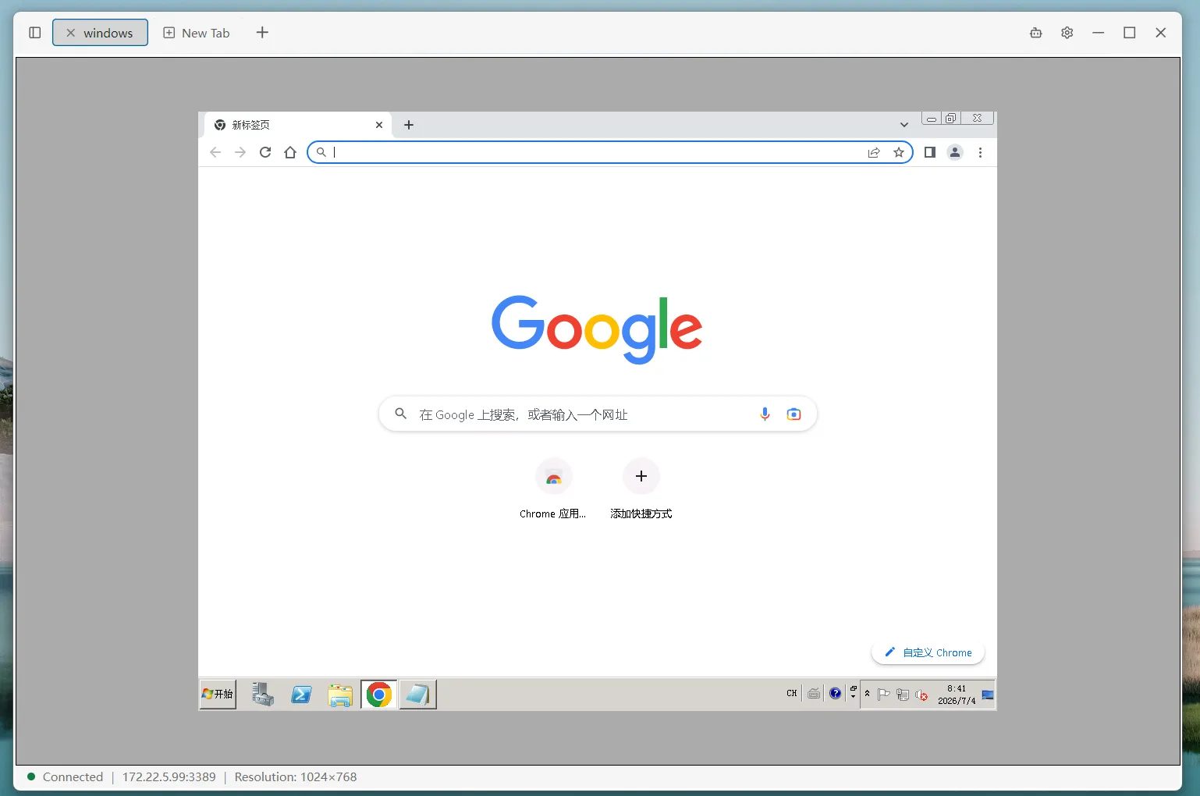This screenshot has width=1200, height=796.
Task: Select Chrome in the taskbar
Action: [378, 694]
